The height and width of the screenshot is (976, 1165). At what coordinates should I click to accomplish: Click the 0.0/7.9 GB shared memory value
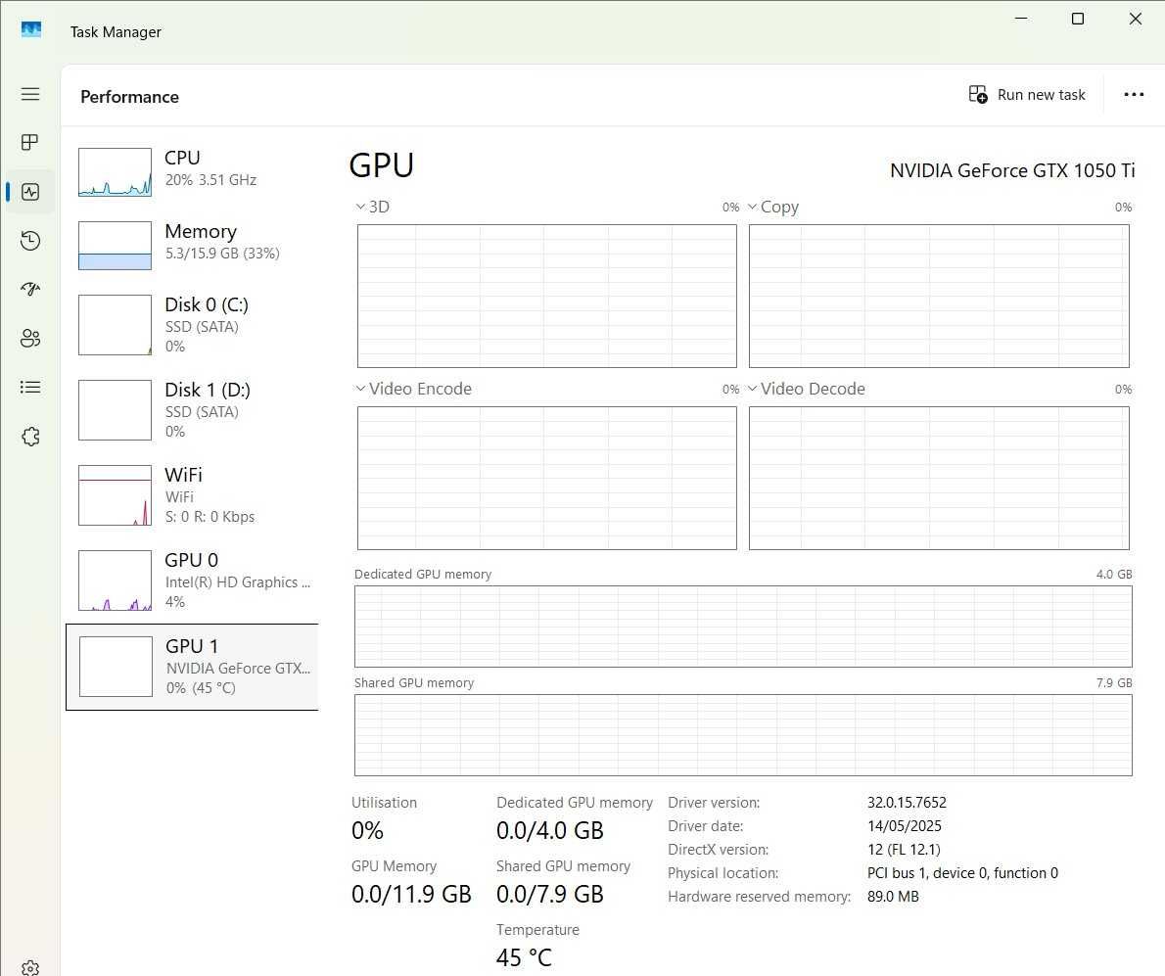550,894
